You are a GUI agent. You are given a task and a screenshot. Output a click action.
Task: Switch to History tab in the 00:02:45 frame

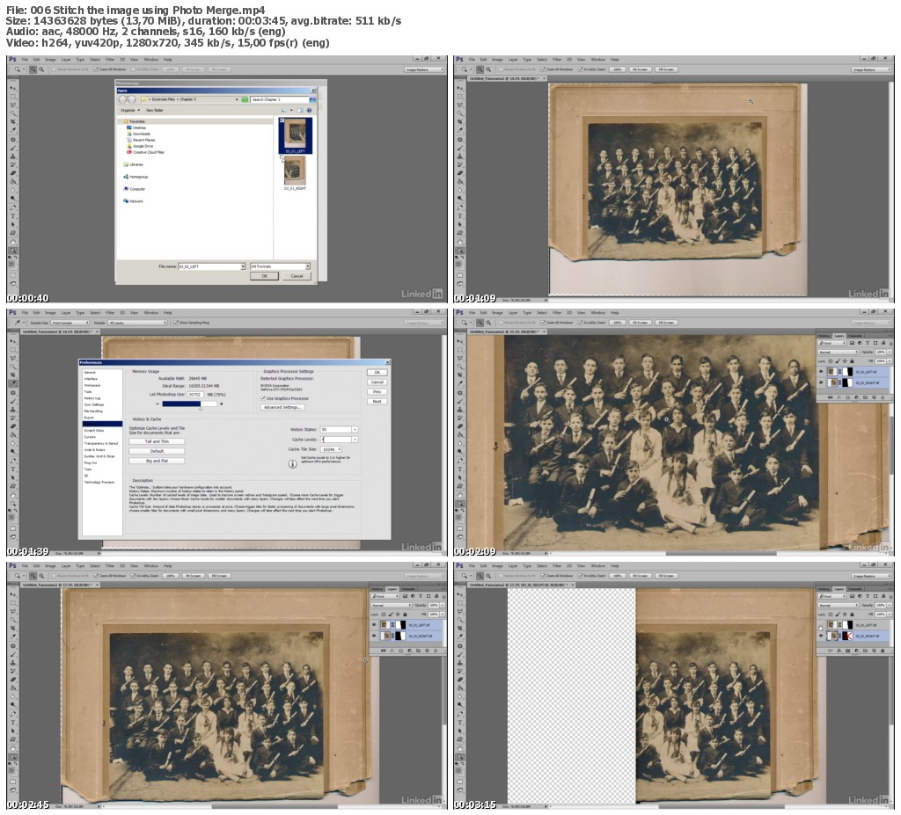[377, 589]
